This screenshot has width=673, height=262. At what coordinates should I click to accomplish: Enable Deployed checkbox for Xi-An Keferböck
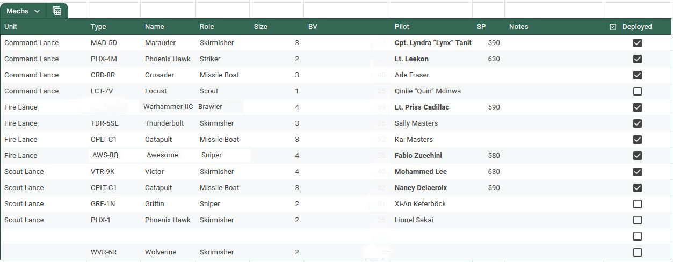(x=637, y=204)
